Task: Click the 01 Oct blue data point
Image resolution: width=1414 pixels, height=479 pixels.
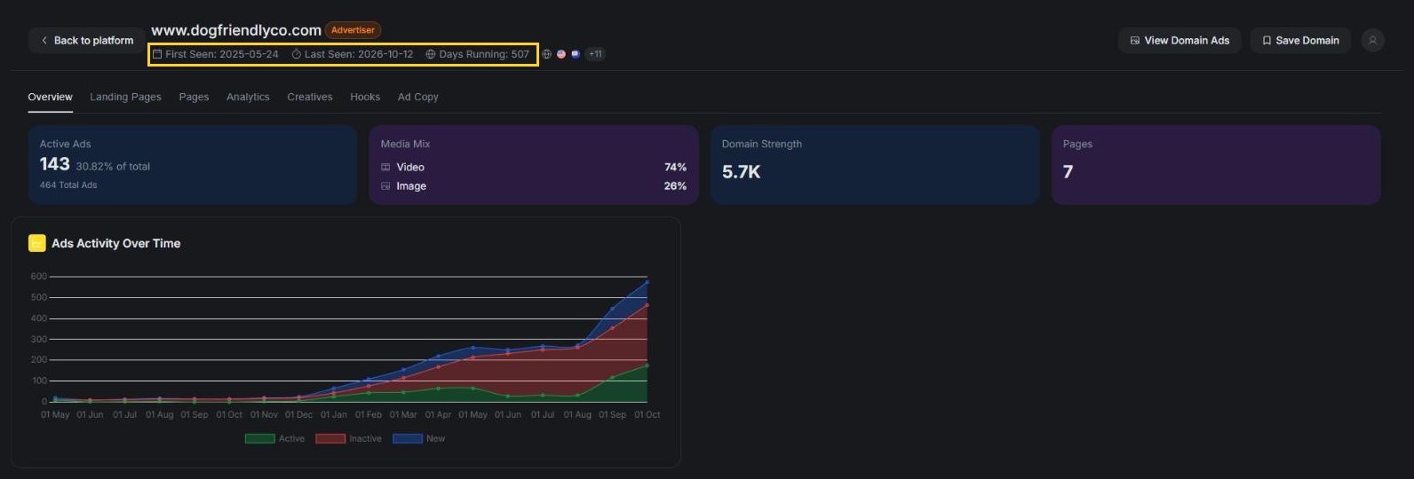Action: pos(647,282)
